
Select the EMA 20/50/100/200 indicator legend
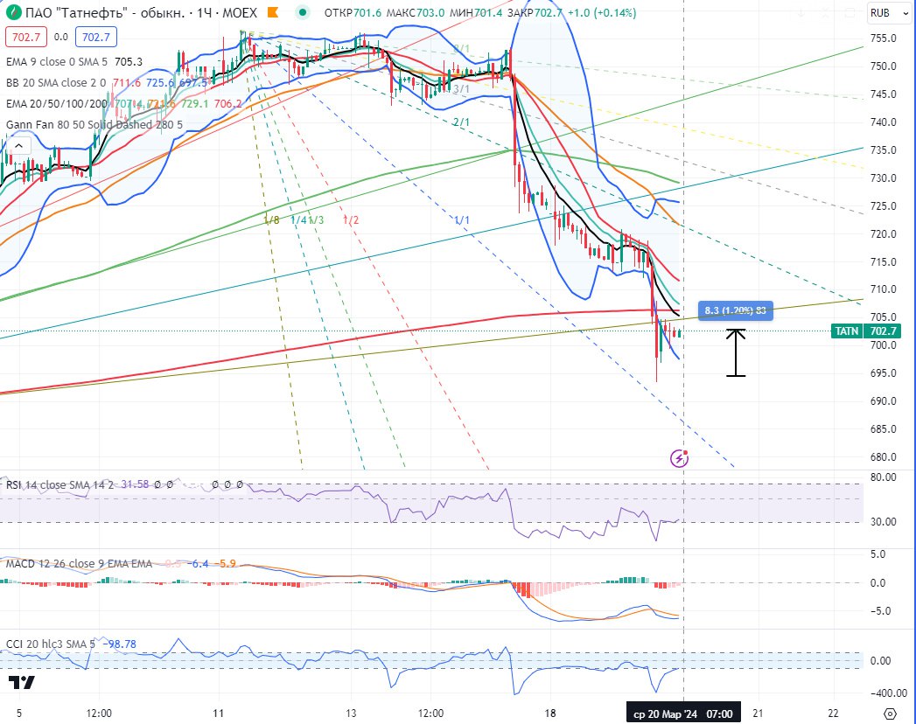click(57, 104)
